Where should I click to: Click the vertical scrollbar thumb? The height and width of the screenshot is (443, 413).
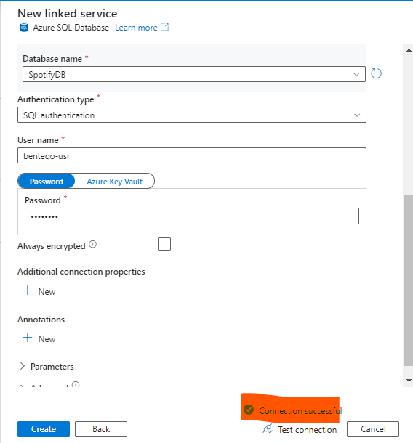point(409,280)
